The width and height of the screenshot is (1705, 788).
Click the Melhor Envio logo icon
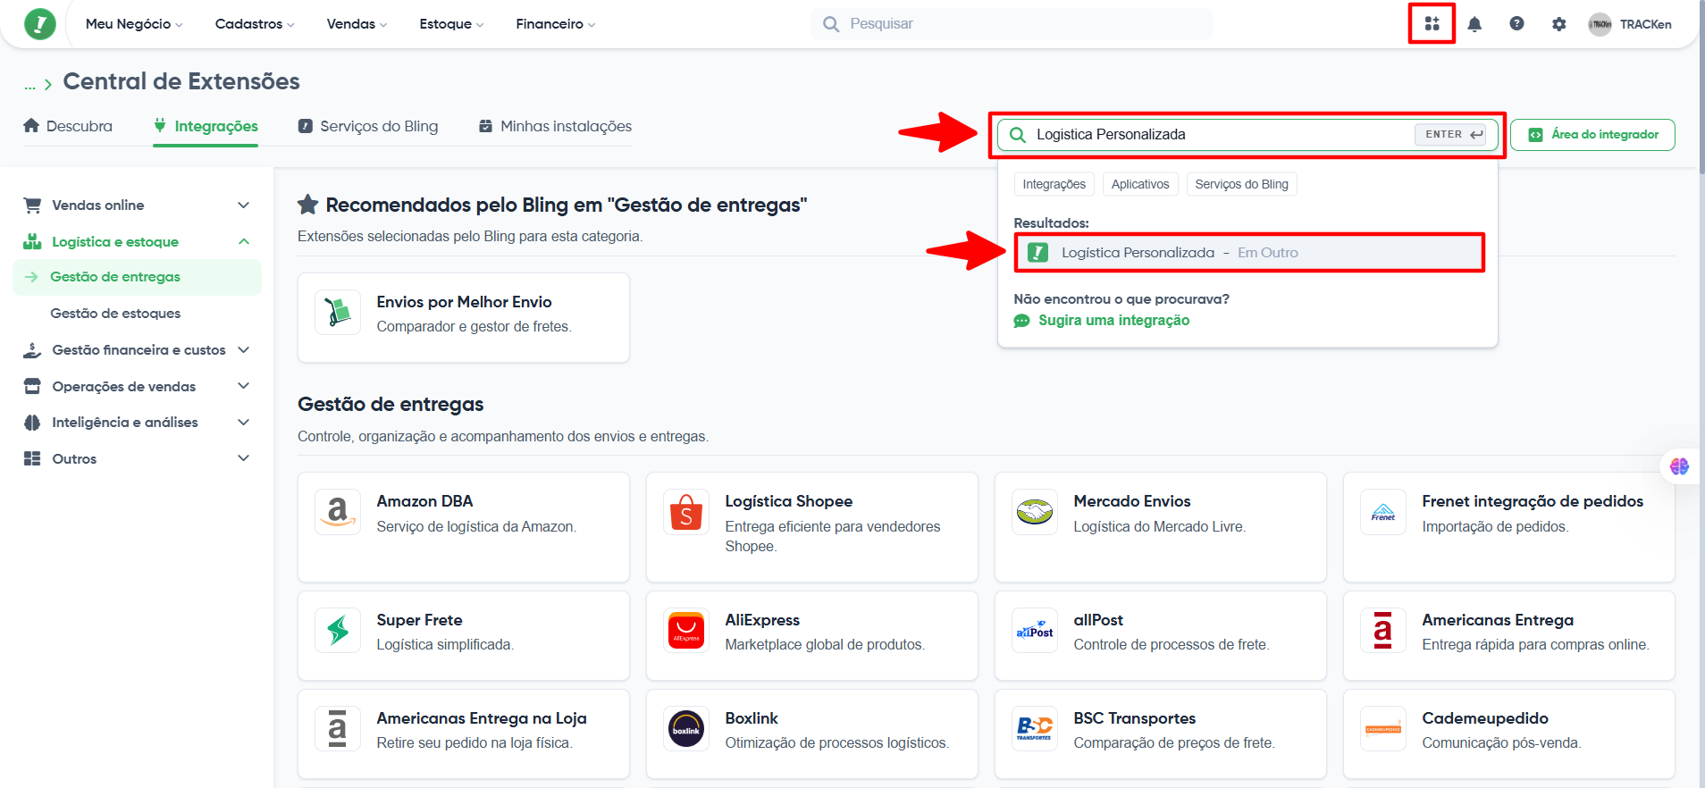click(338, 313)
